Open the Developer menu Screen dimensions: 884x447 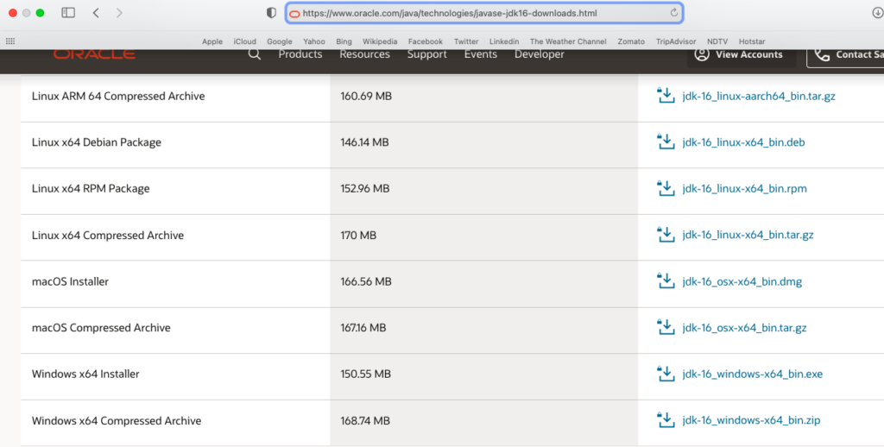(539, 54)
